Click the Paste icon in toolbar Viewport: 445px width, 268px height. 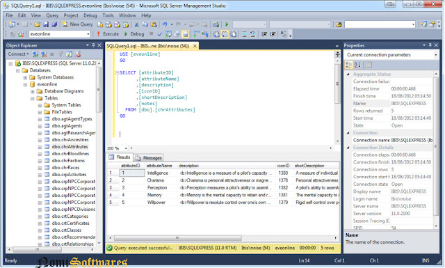coord(154,24)
